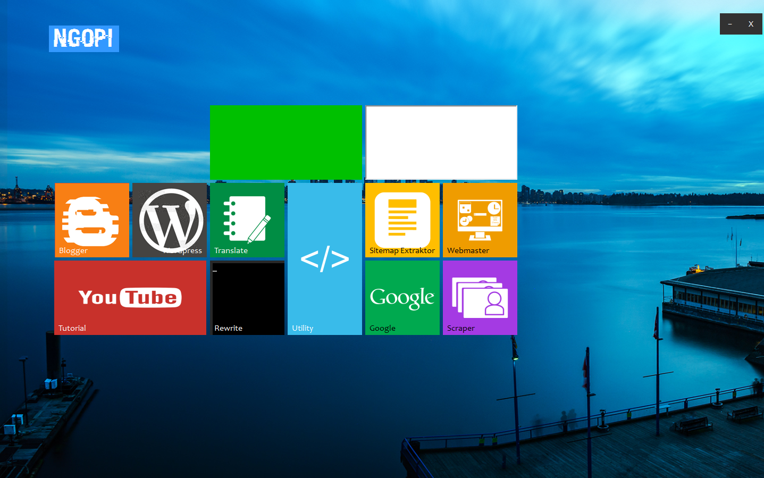The width and height of the screenshot is (764, 478).
Task: Click the blank white tile
Action: 441,142
